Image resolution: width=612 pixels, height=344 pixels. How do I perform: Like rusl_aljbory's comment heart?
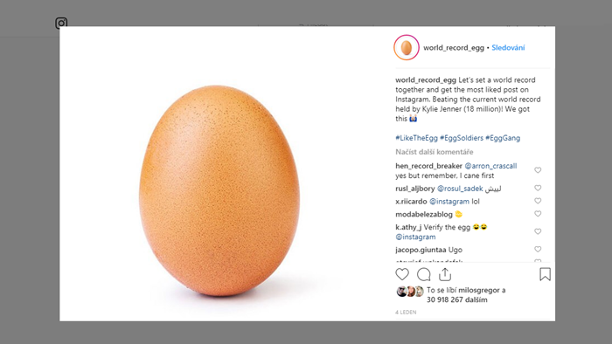[538, 188]
